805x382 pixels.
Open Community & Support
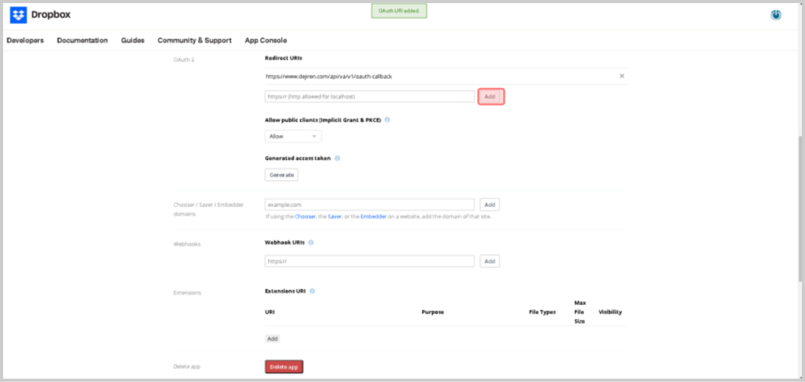click(195, 40)
